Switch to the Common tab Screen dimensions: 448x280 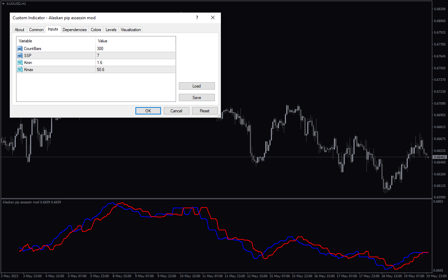[x=36, y=30]
